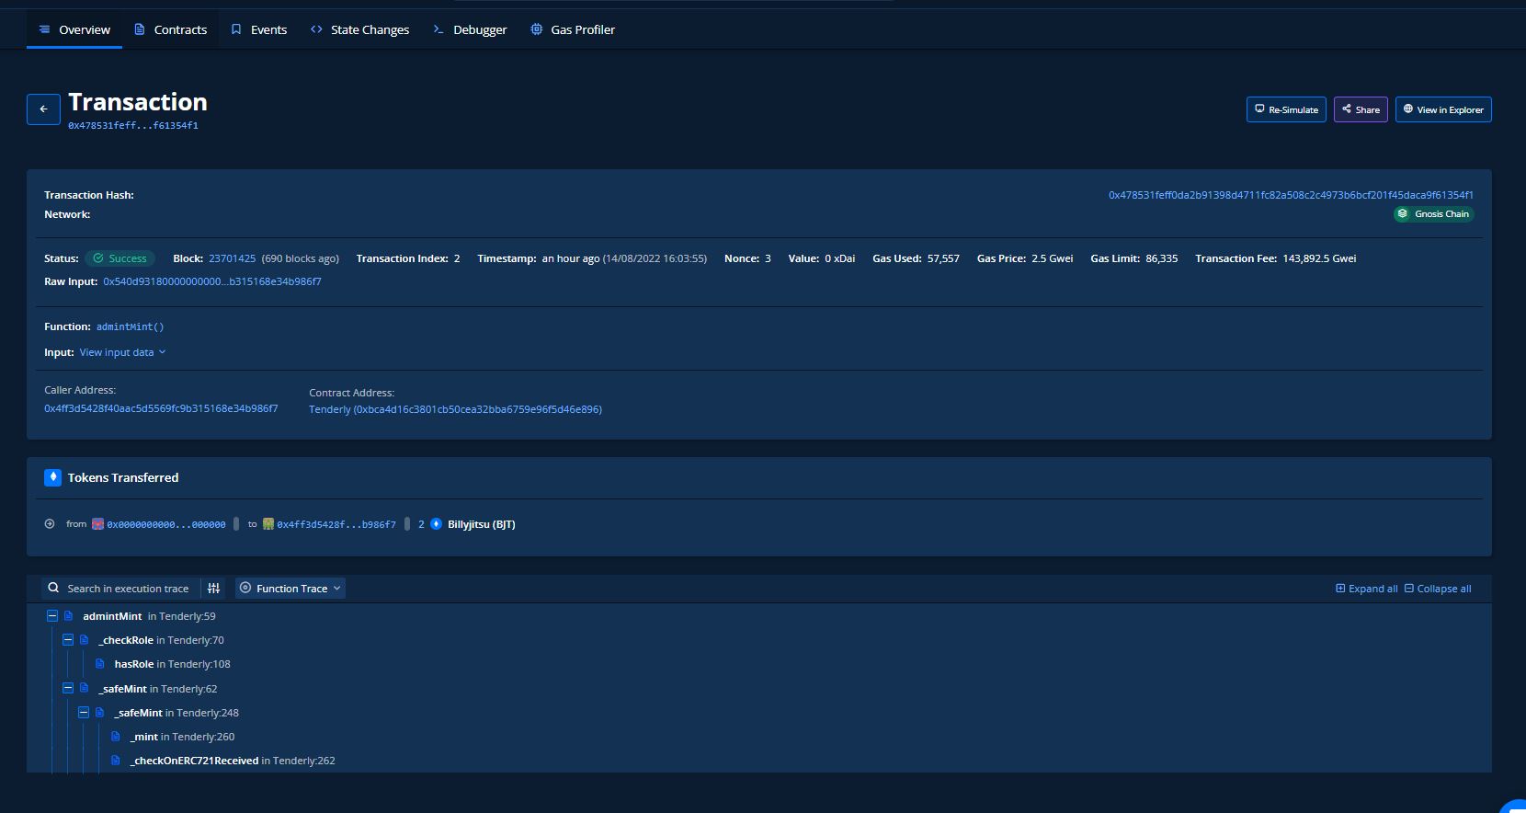Click the admintMint() function name

pos(130,326)
